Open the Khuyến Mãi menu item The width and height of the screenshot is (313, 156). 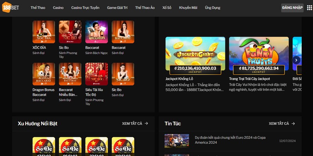pyautogui.click(x=188, y=8)
